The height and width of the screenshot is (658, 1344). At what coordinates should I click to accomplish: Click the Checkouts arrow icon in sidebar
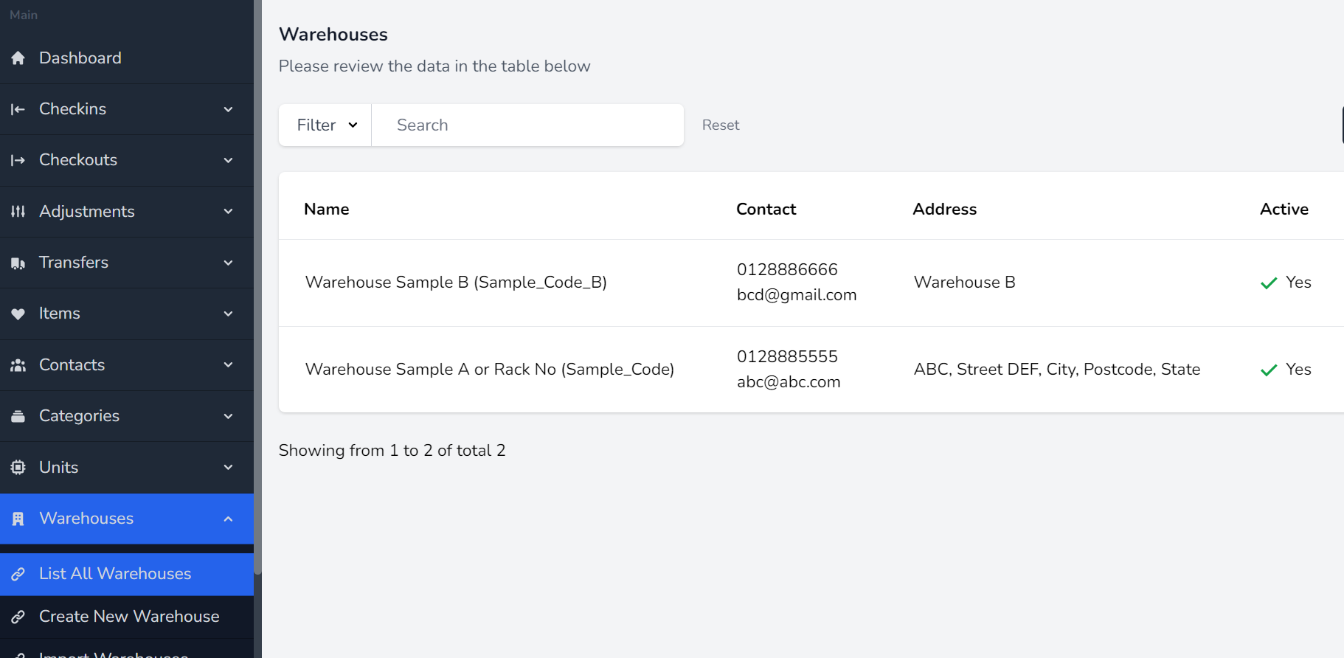[18, 160]
